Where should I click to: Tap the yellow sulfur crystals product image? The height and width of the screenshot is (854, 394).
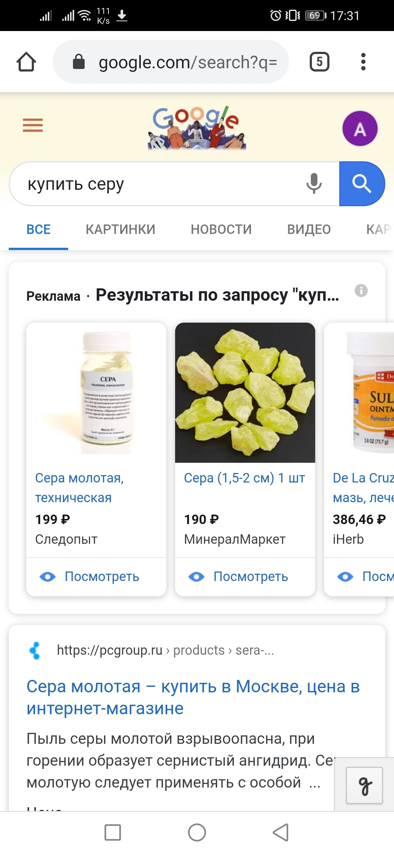(x=245, y=393)
